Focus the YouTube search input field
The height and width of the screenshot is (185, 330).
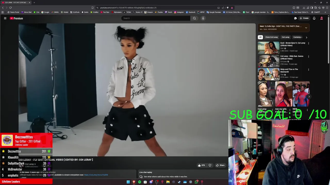tap(156, 18)
